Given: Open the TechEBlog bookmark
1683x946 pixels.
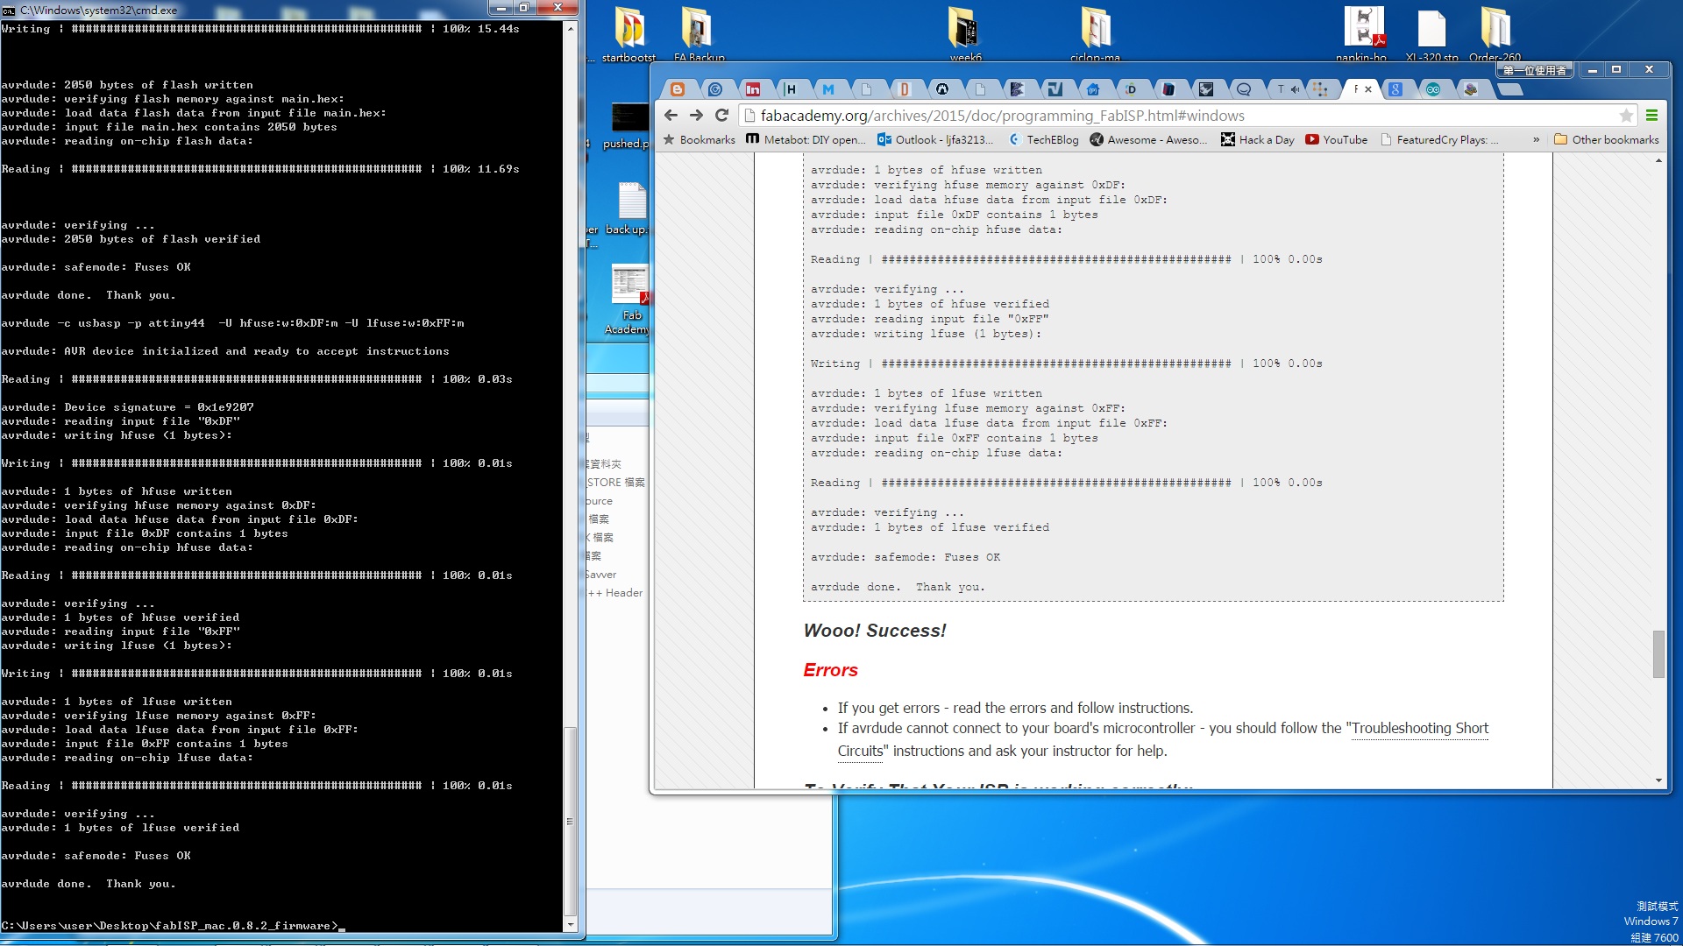Looking at the screenshot, I should (1043, 139).
